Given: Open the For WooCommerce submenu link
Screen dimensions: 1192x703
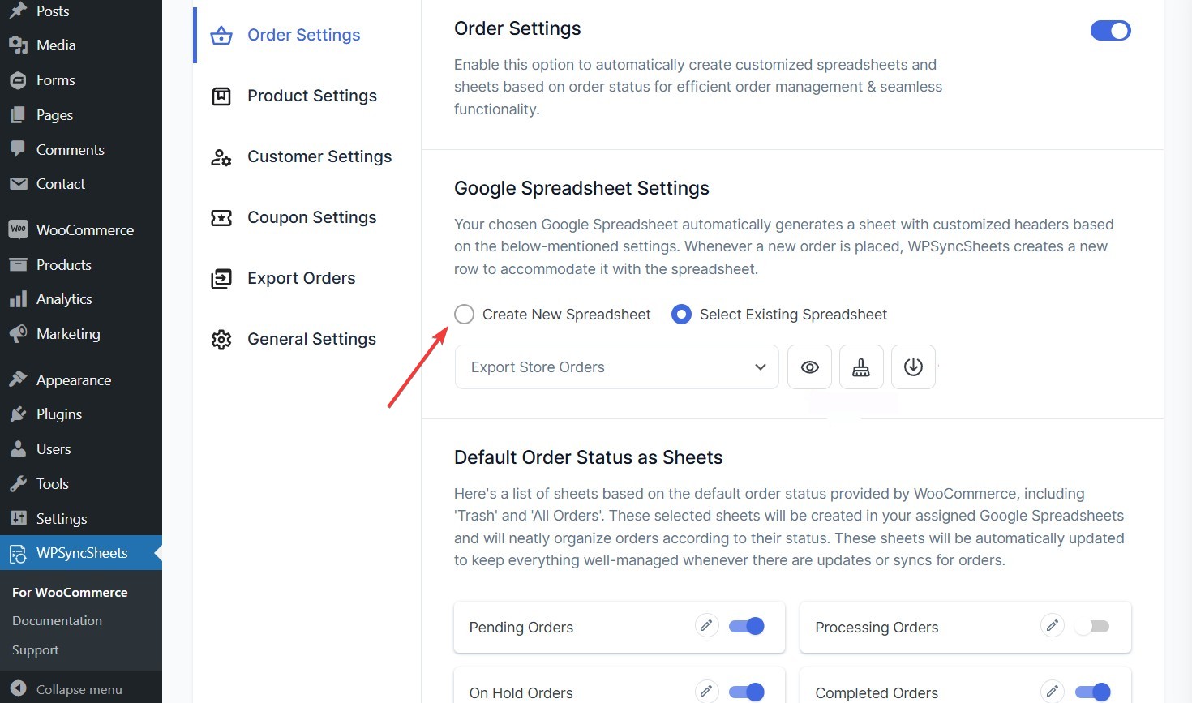Looking at the screenshot, I should 70,593.
